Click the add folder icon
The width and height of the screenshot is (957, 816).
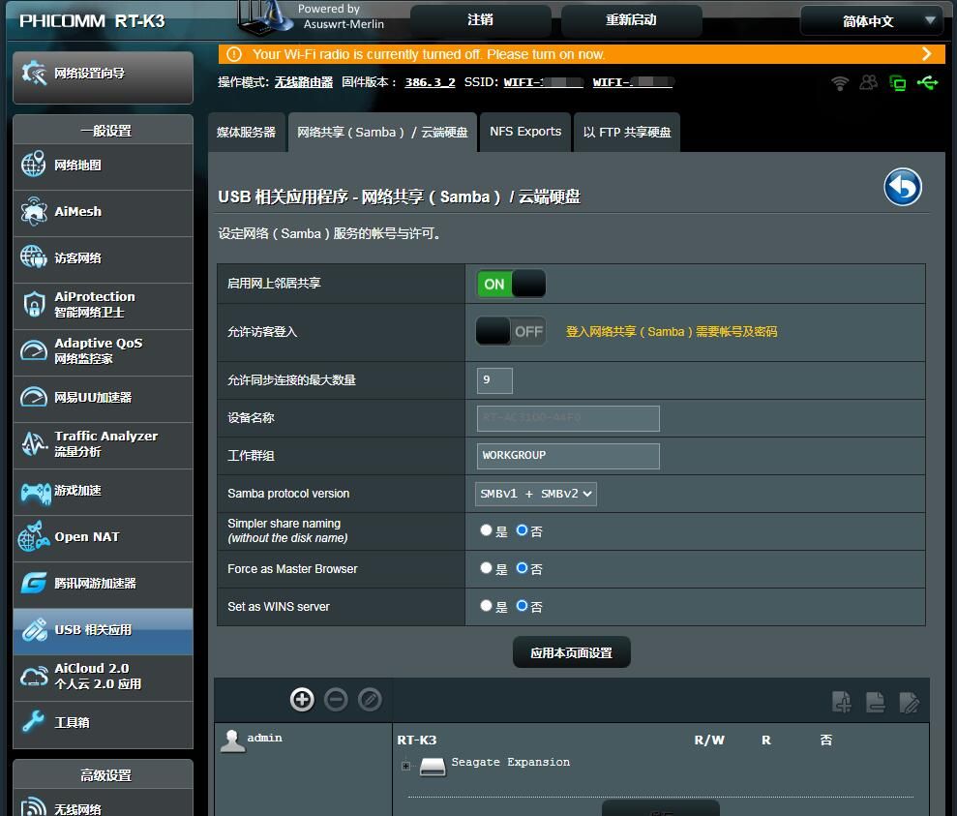[842, 703]
